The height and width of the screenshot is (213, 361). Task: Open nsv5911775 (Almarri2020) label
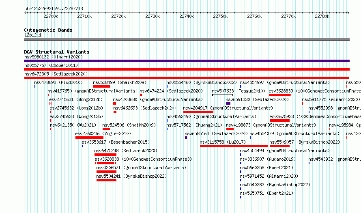point(331,99)
